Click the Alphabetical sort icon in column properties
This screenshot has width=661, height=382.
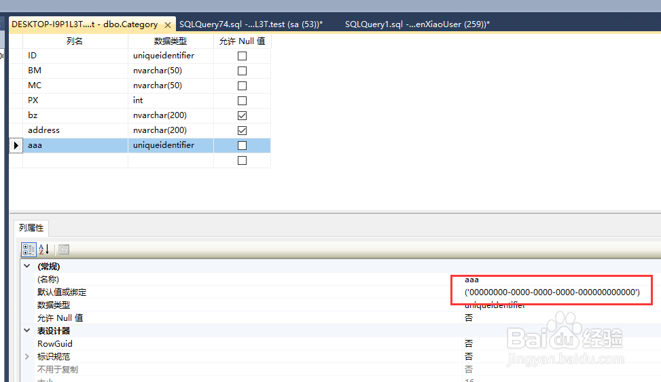point(44,250)
